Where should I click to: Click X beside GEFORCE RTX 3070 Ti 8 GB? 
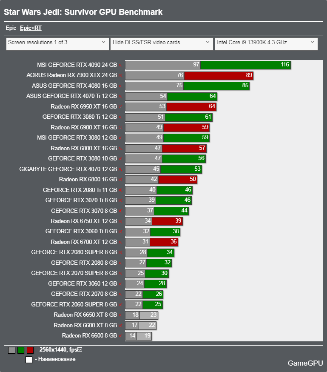120,201
